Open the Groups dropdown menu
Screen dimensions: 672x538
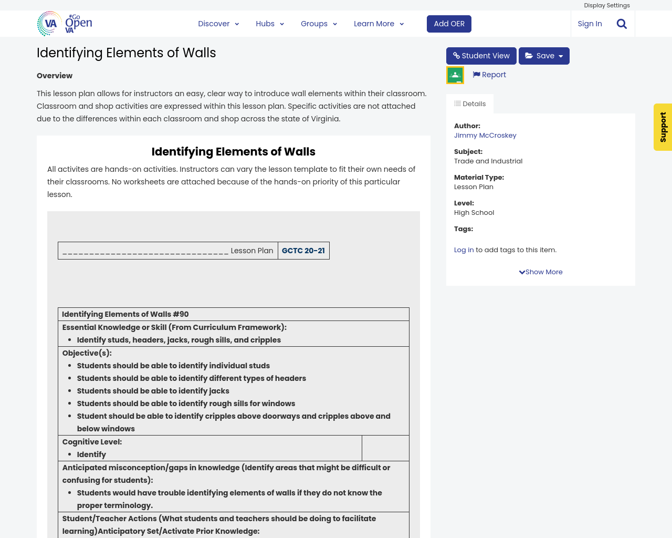319,24
